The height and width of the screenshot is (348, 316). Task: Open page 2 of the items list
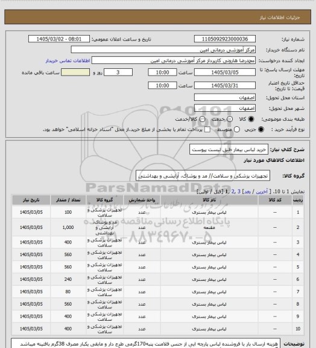[x=233, y=192]
